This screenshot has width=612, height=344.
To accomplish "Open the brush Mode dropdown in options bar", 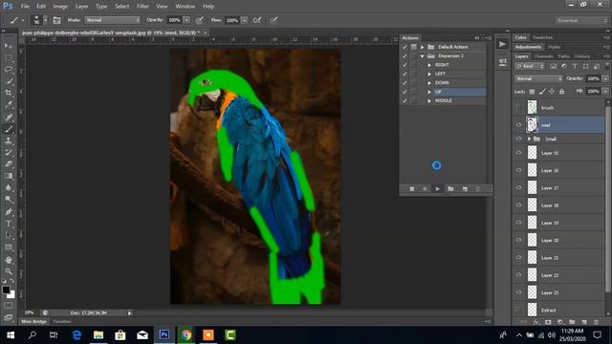I will tap(113, 20).
